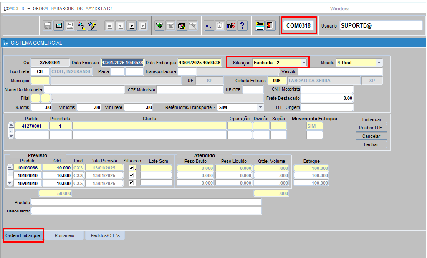Click the Embarcar button

(x=371, y=119)
